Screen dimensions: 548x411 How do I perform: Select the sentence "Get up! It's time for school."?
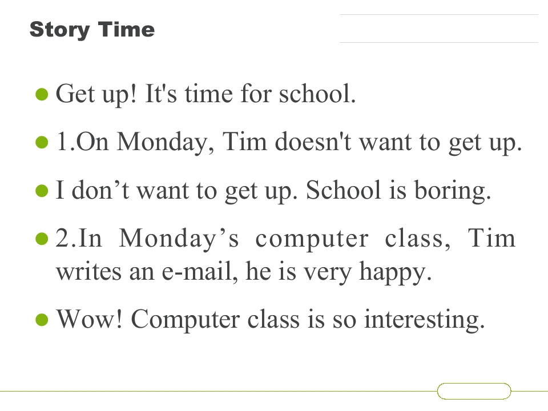206,94
